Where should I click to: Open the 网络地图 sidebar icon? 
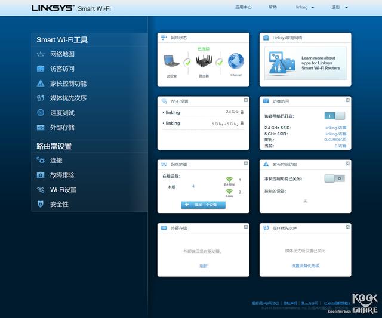[41, 54]
